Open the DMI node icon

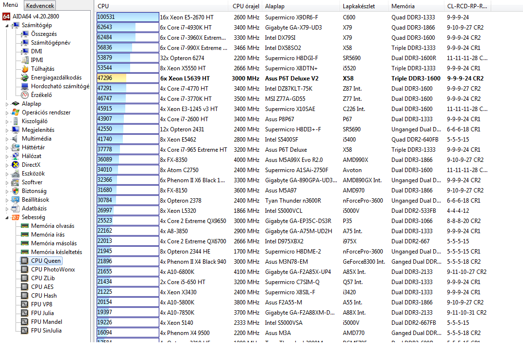pyautogui.click(x=25, y=51)
